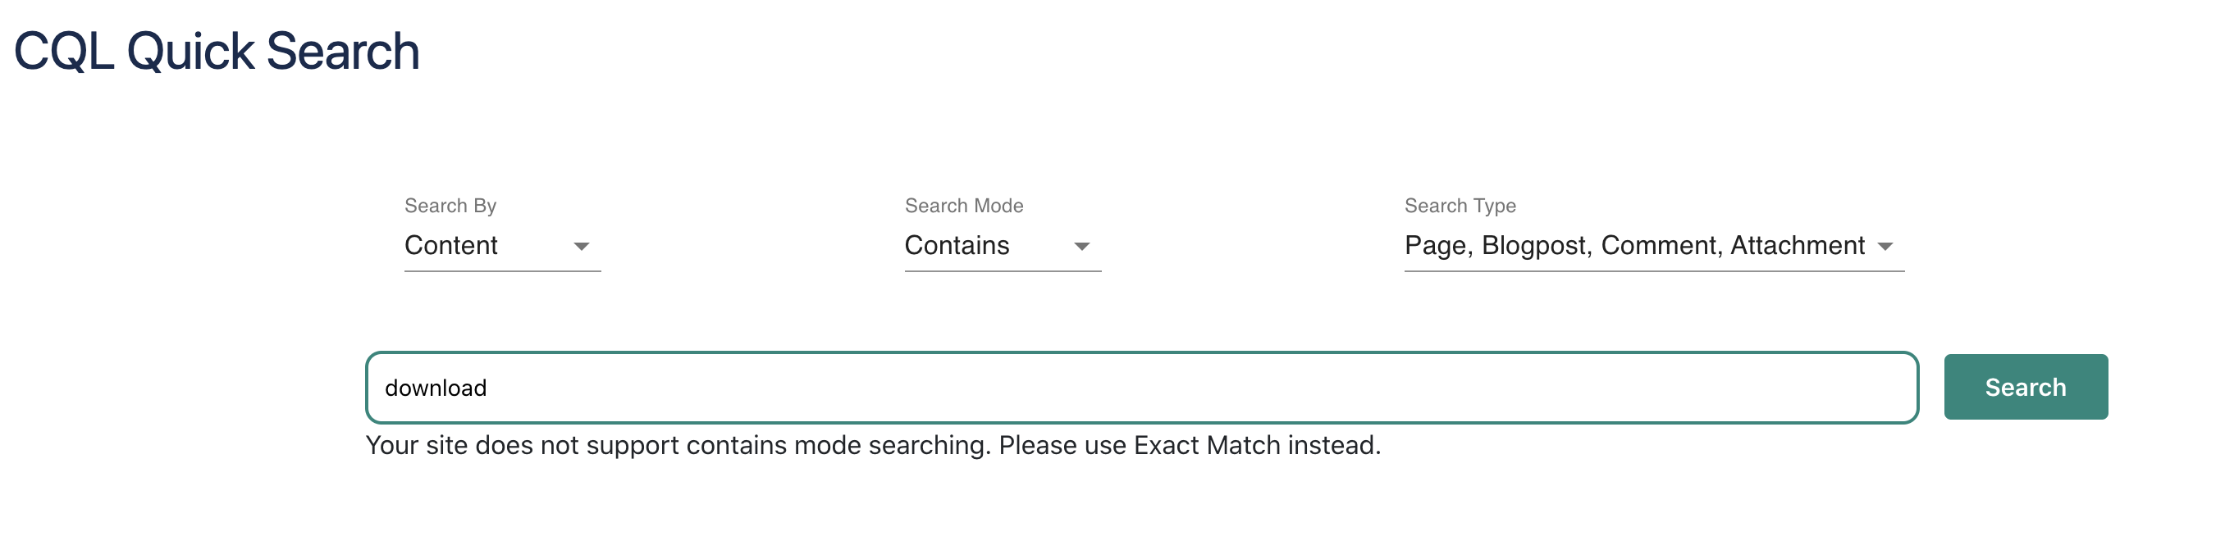Click the Content value text
This screenshot has width=2225, height=536.
(x=451, y=246)
